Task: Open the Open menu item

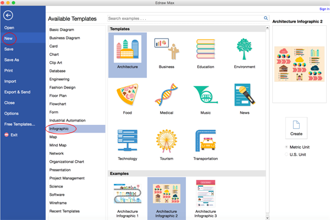Action: click(9, 28)
